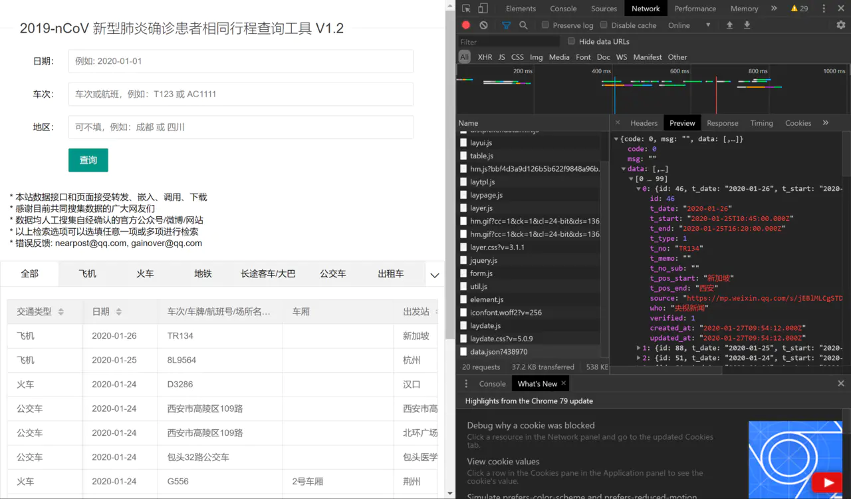Toggle the network filter funnel icon
Viewport: 851px width, 499px height.
[x=506, y=25]
